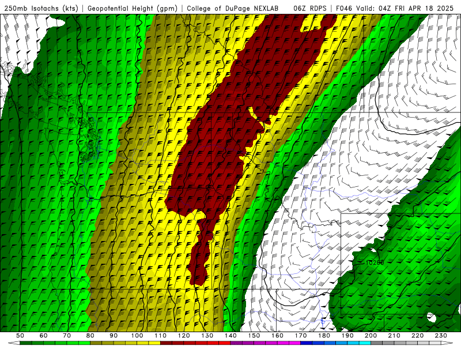Click the 'Geopotential Height (gpm)' header label
The image size is (461, 346).
(133, 8)
